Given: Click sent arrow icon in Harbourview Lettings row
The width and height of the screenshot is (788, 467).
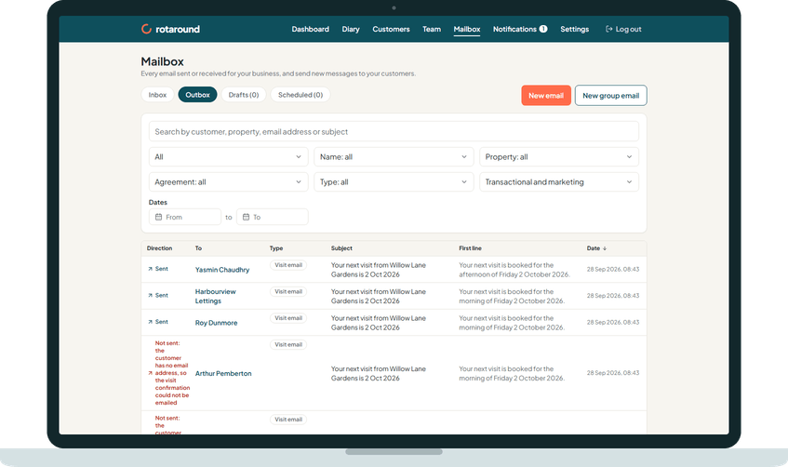Looking at the screenshot, I should click(x=150, y=296).
